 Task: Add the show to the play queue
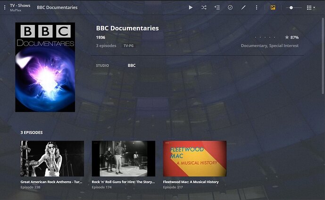pos(217,8)
